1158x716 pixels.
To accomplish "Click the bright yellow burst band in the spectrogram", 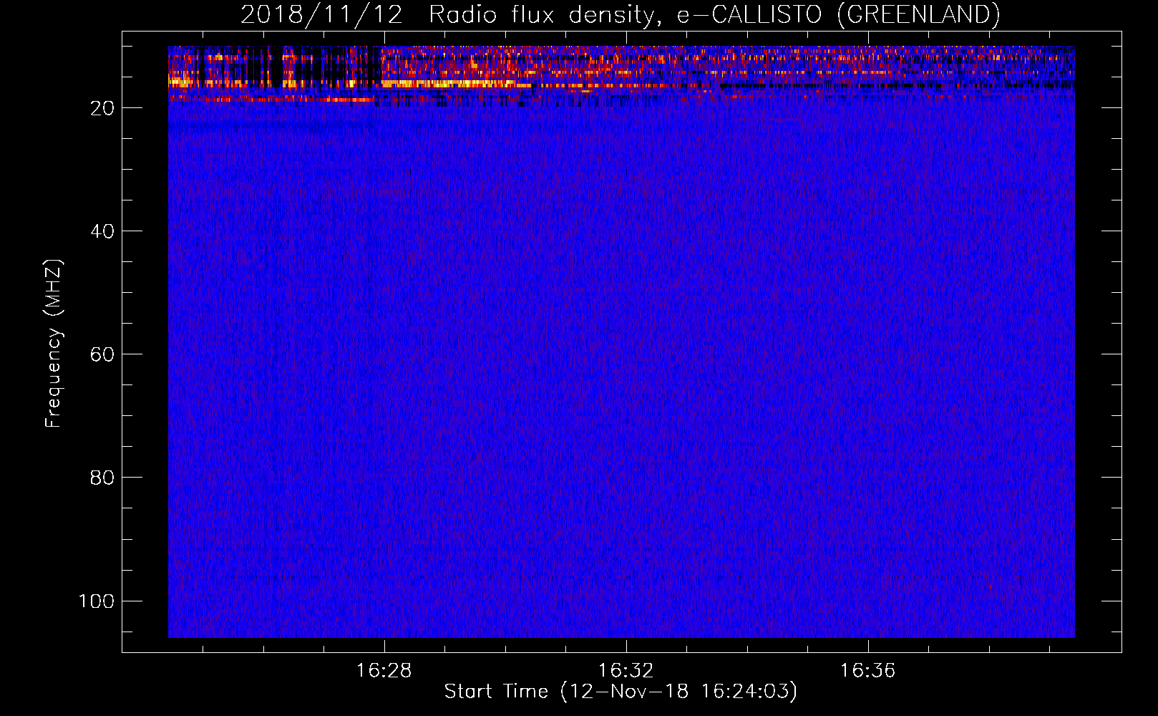I will pos(447,84).
